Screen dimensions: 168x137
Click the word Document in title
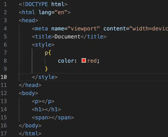click(x=67, y=37)
